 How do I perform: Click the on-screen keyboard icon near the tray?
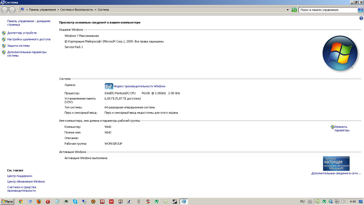coord(310,202)
